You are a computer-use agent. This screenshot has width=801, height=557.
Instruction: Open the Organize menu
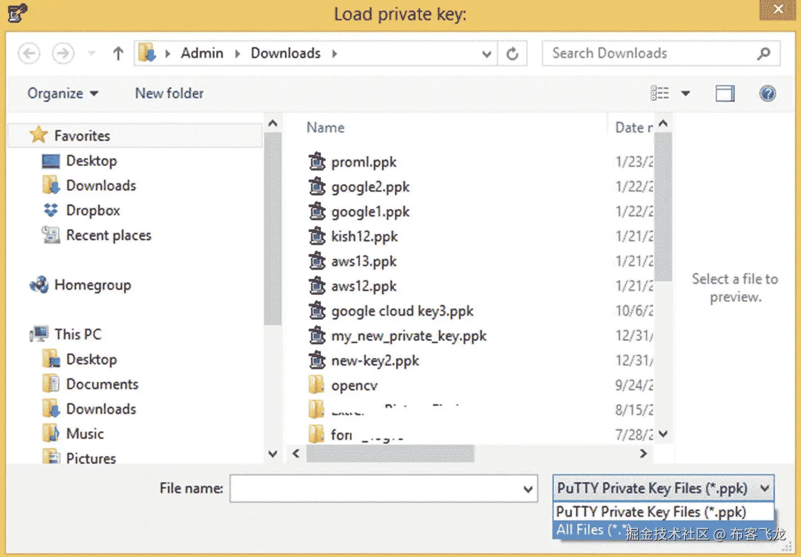pos(63,93)
